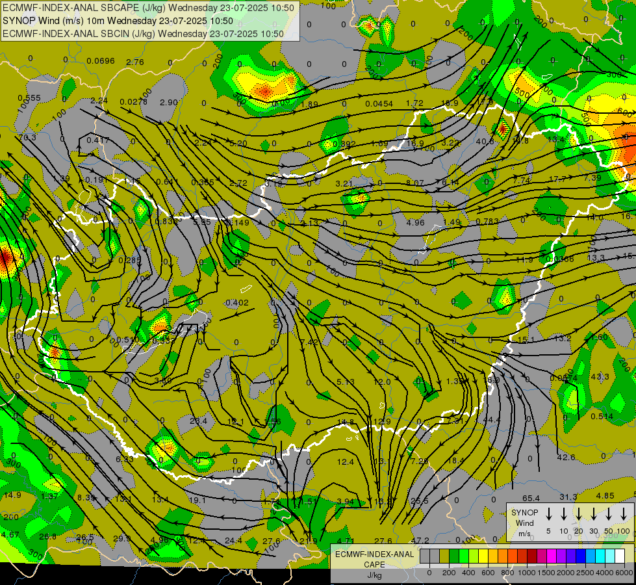
Task: Click the map value 70.3
Action: pyautogui.click(x=27, y=138)
